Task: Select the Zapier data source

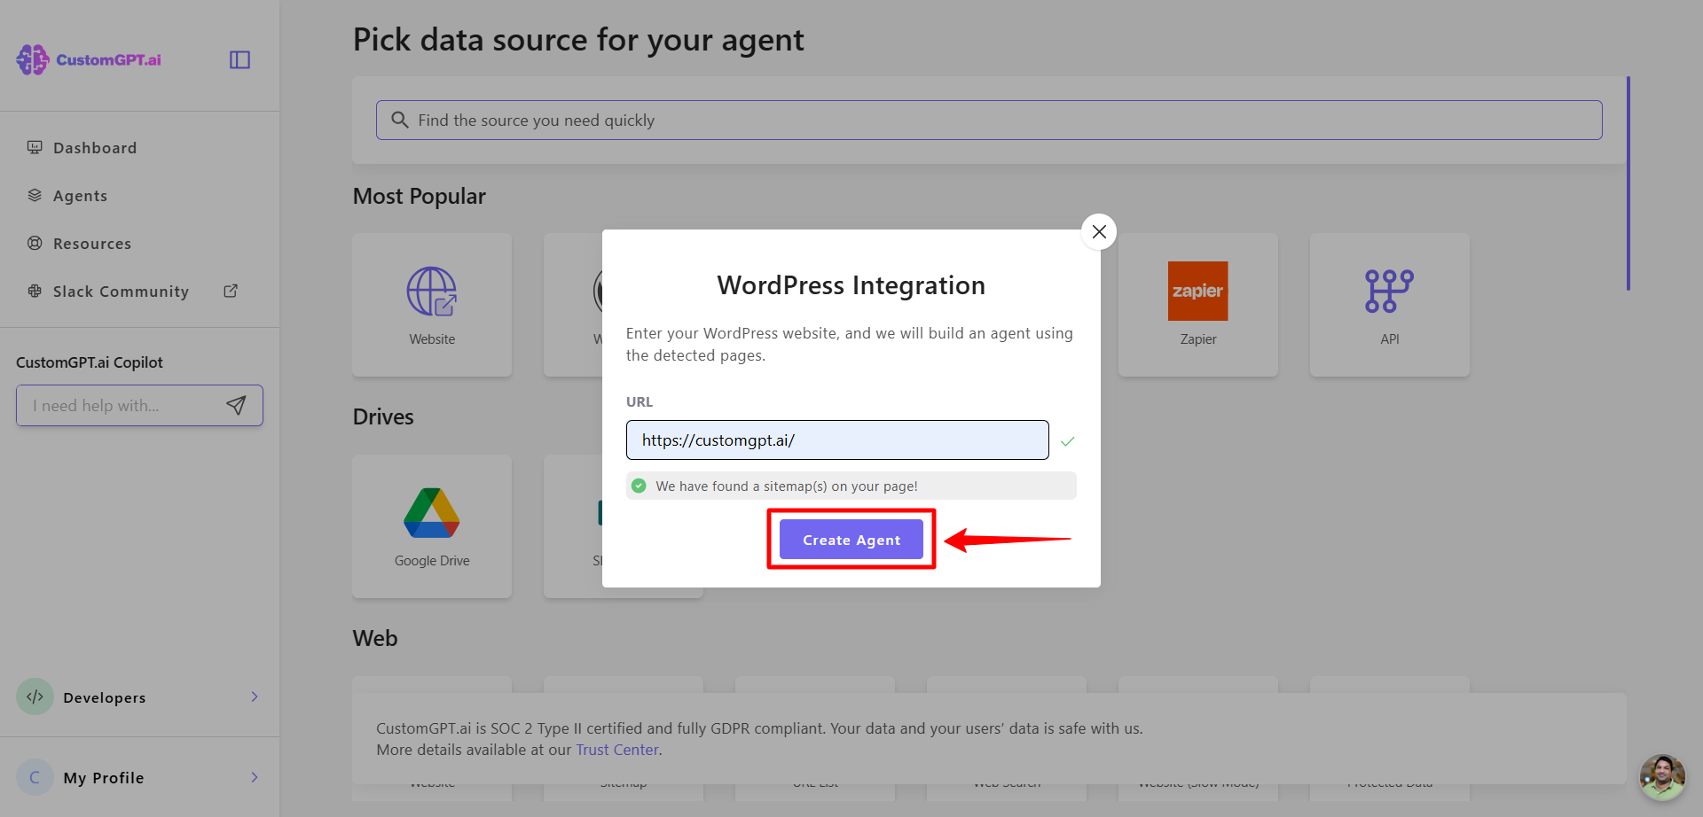Action: [x=1198, y=305]
